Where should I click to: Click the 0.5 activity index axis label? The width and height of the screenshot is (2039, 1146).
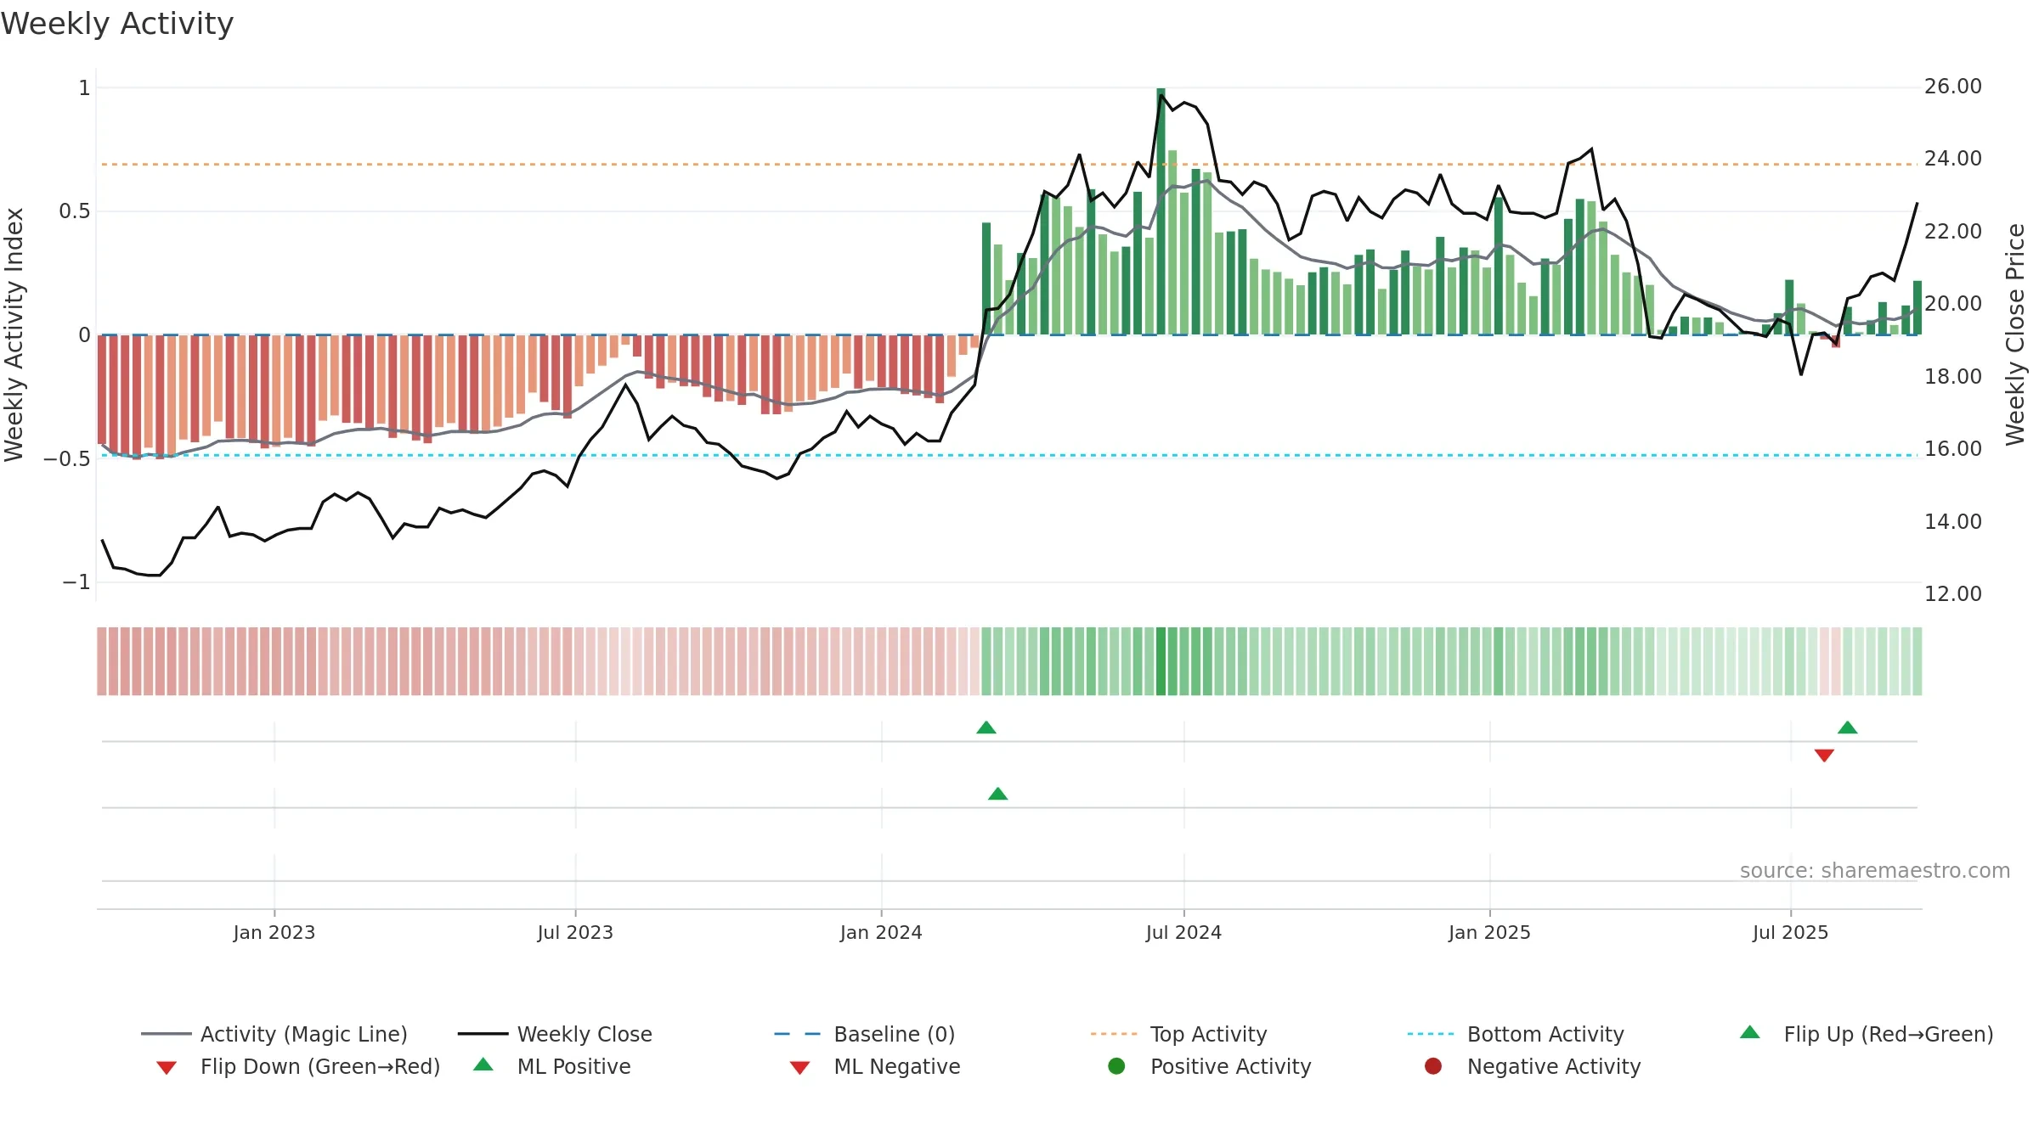pos(75,211)
